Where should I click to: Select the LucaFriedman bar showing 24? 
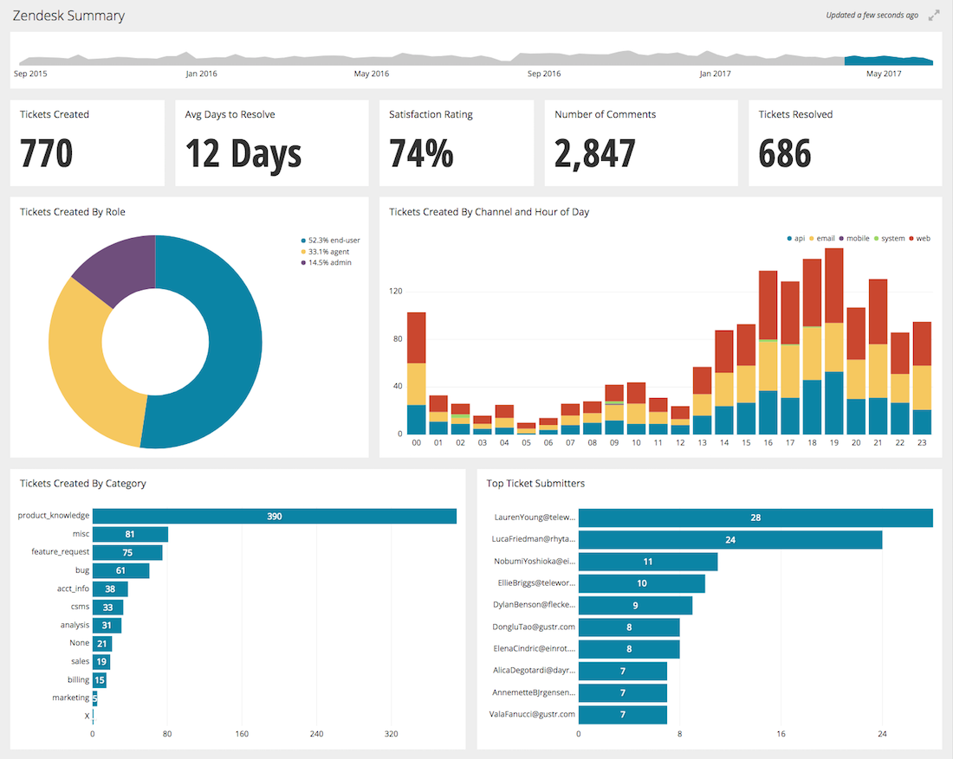tap(730, 540)
